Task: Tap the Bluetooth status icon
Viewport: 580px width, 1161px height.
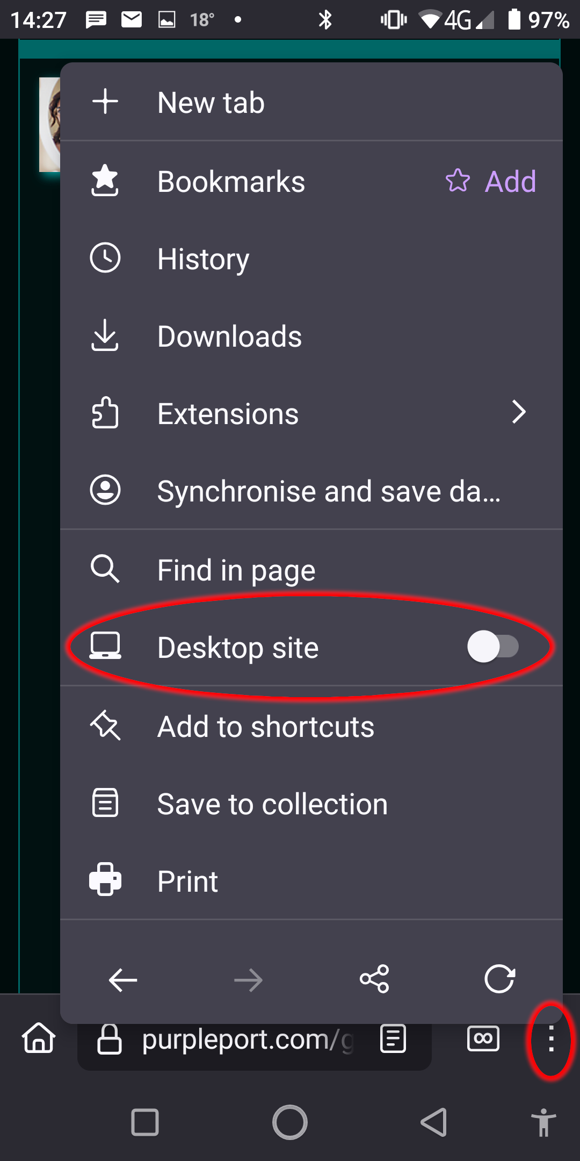Action: [x=325, y=20]
